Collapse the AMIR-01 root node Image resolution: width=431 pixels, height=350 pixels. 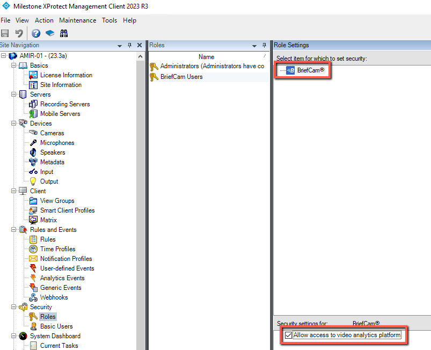[4, 56]
